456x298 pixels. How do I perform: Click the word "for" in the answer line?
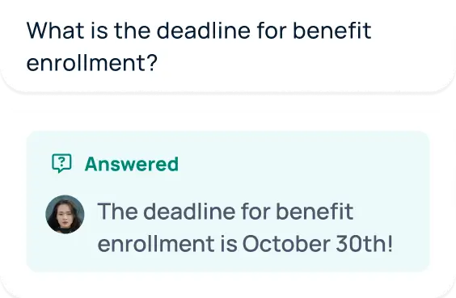(255, 211)
